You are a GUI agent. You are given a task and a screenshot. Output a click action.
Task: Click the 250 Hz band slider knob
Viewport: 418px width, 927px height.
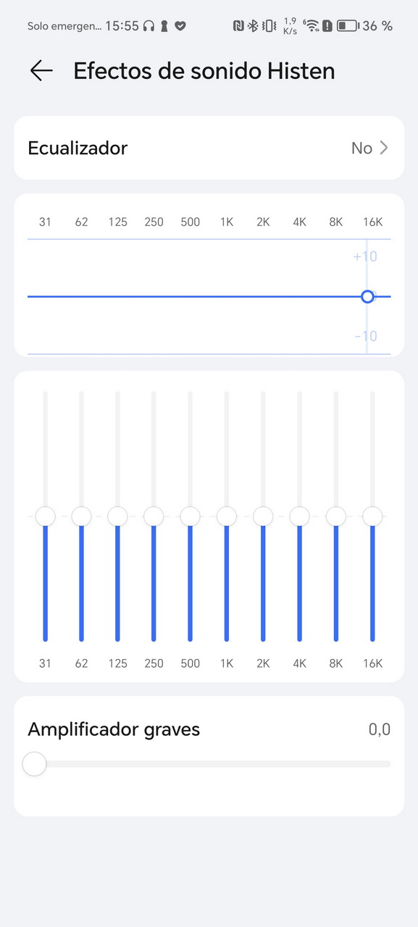tap(154, 516)
